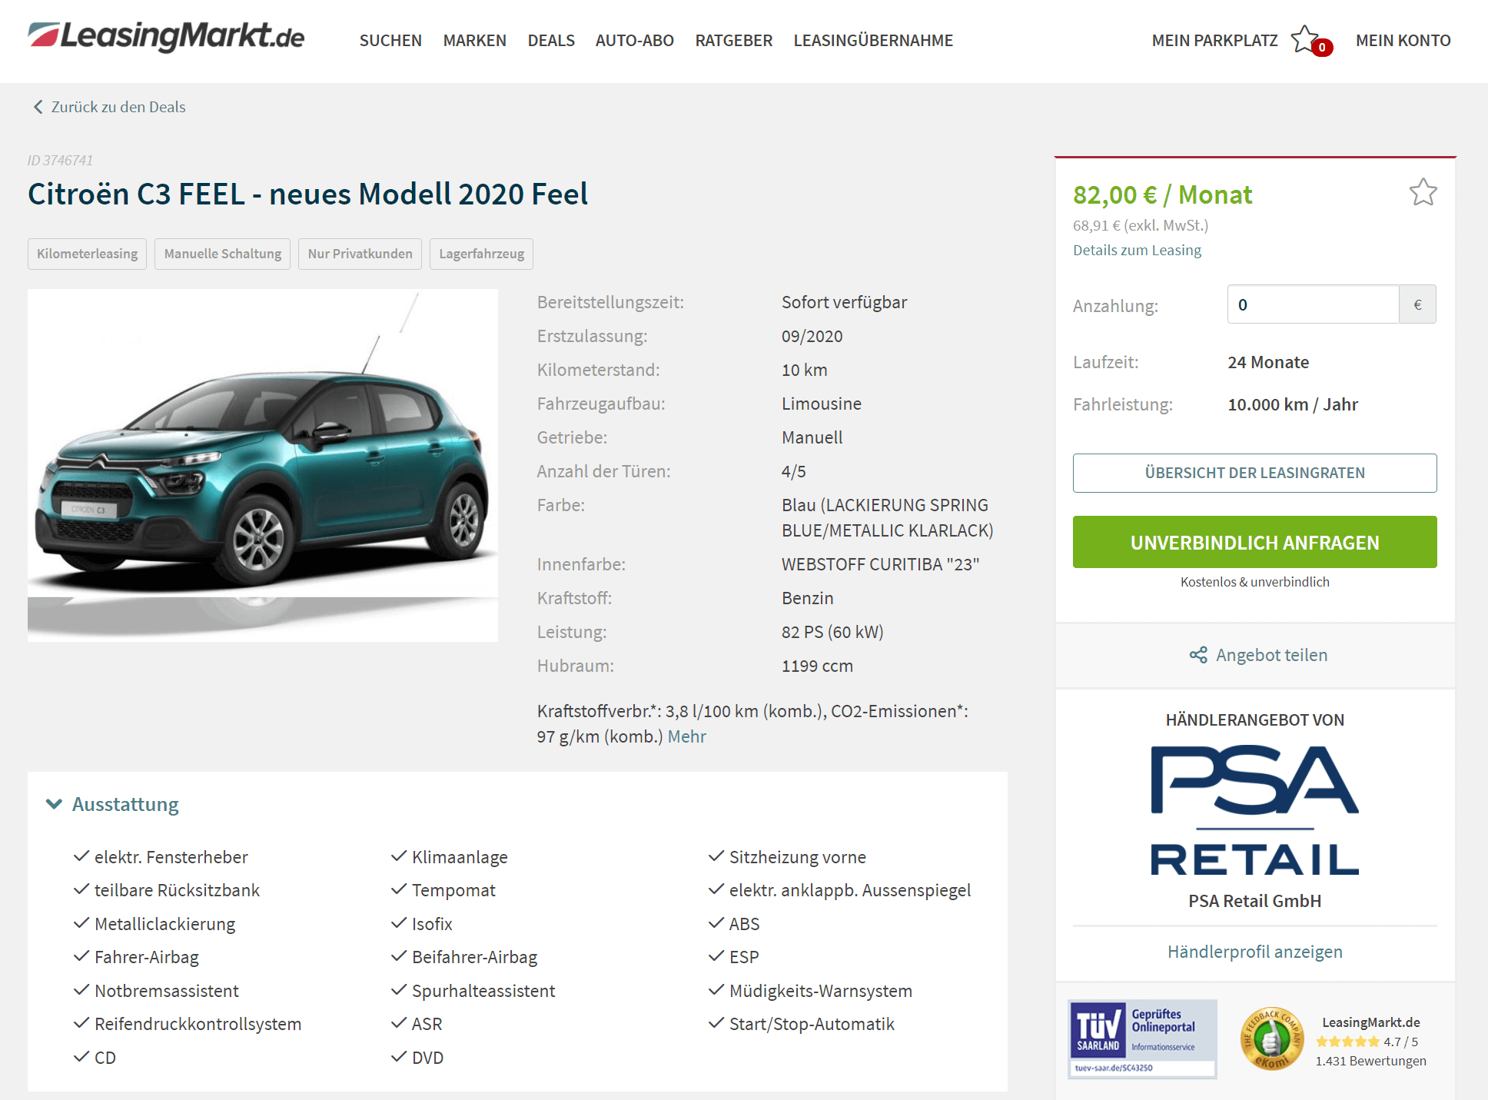The image size is (1488, 1100).
Task: Click the share icon next to Angebot teilen
Action: 1198,655
